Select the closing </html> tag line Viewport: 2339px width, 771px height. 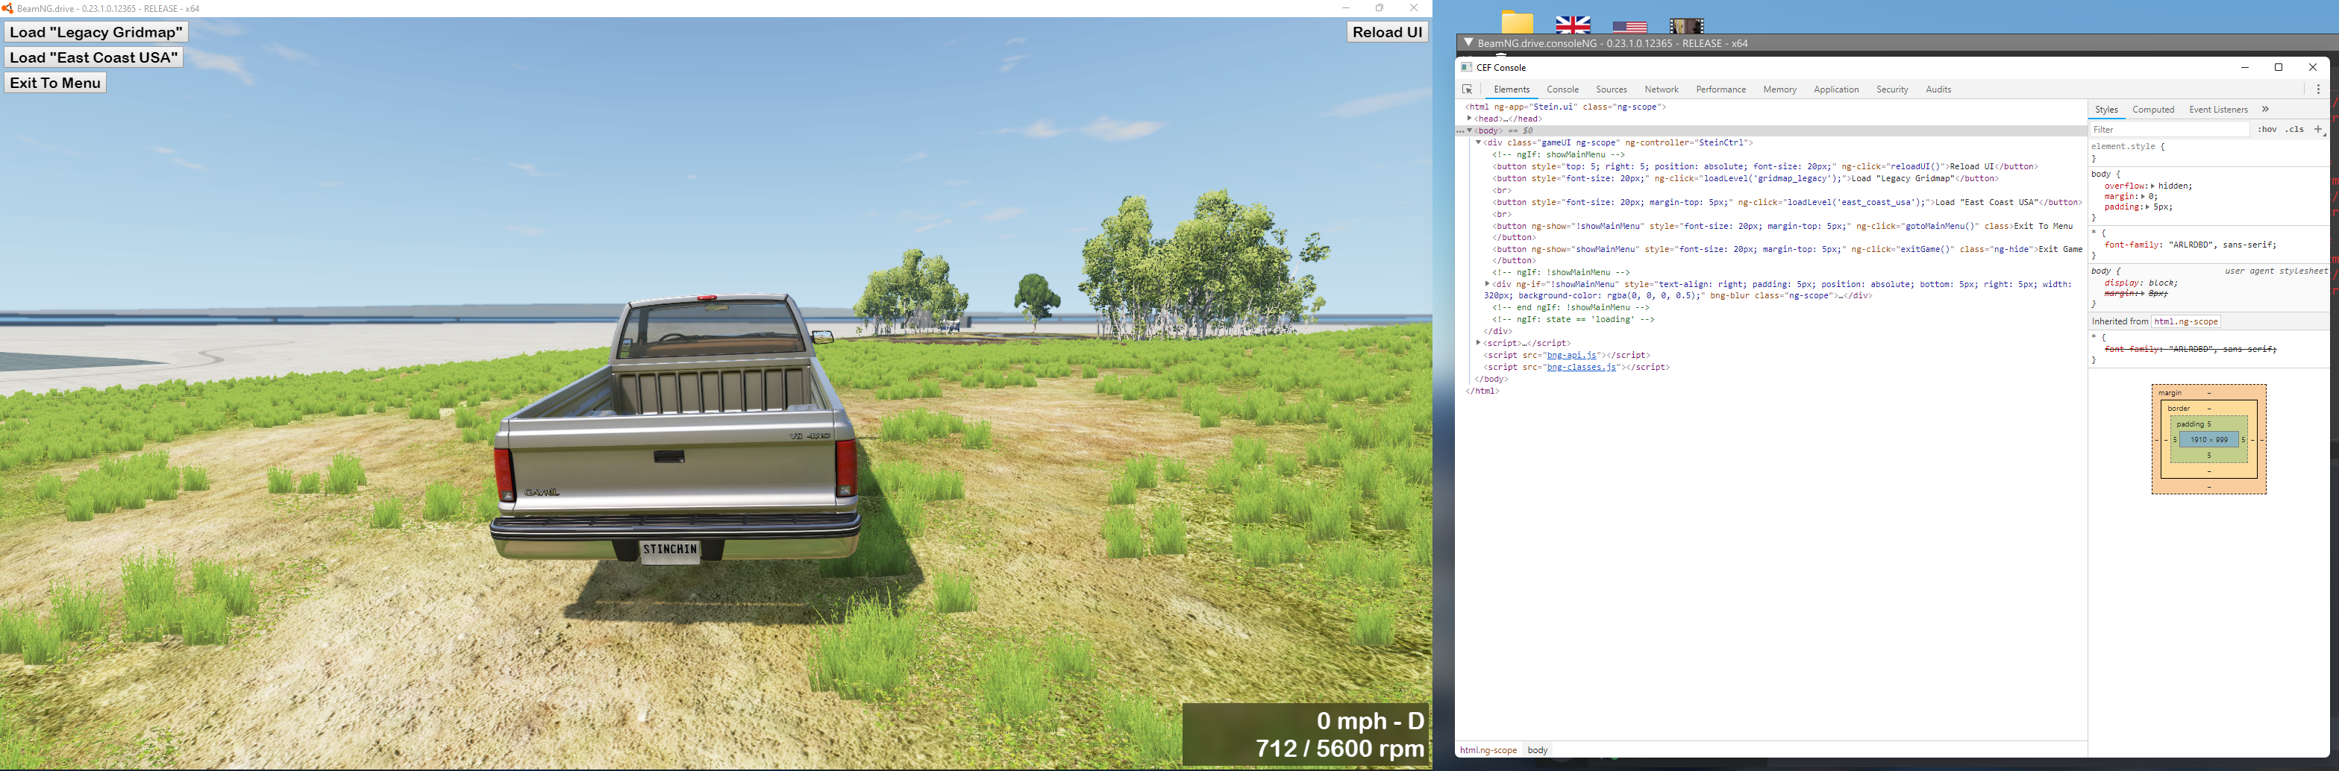[x=1482, y=391]
